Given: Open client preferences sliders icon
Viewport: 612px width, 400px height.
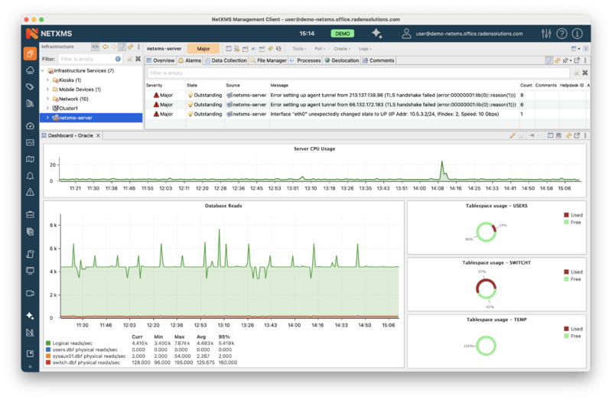Looking at the screenshot, I should coord(546,34).
